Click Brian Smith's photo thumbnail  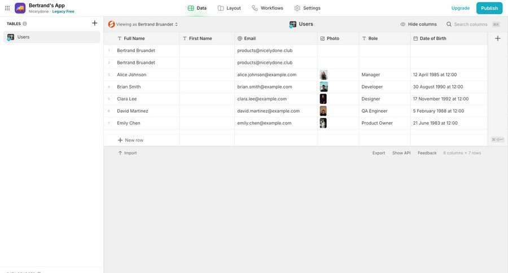323,87
